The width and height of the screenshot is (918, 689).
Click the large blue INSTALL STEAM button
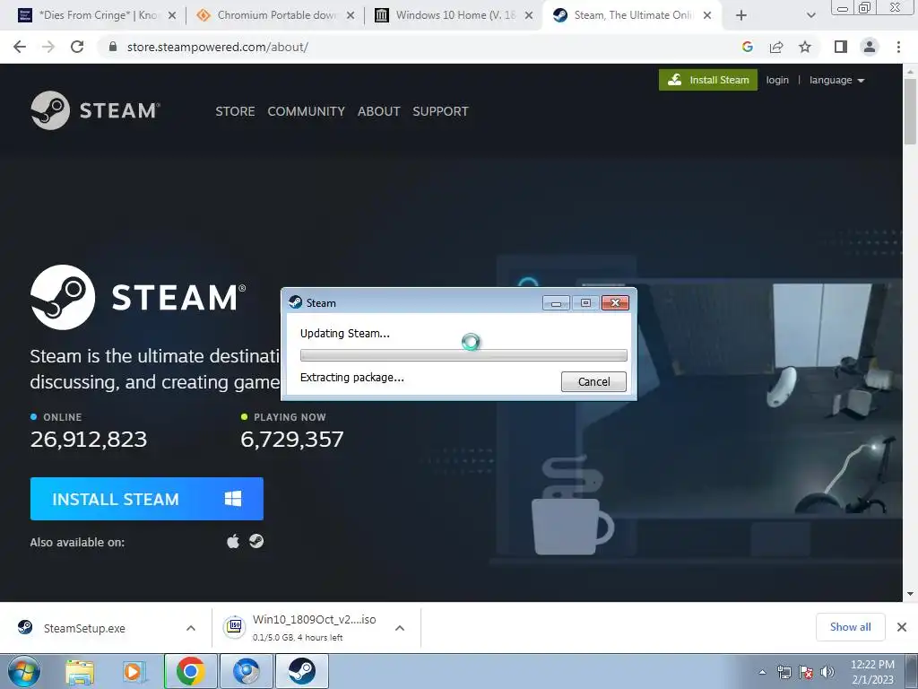coord(146,499)
